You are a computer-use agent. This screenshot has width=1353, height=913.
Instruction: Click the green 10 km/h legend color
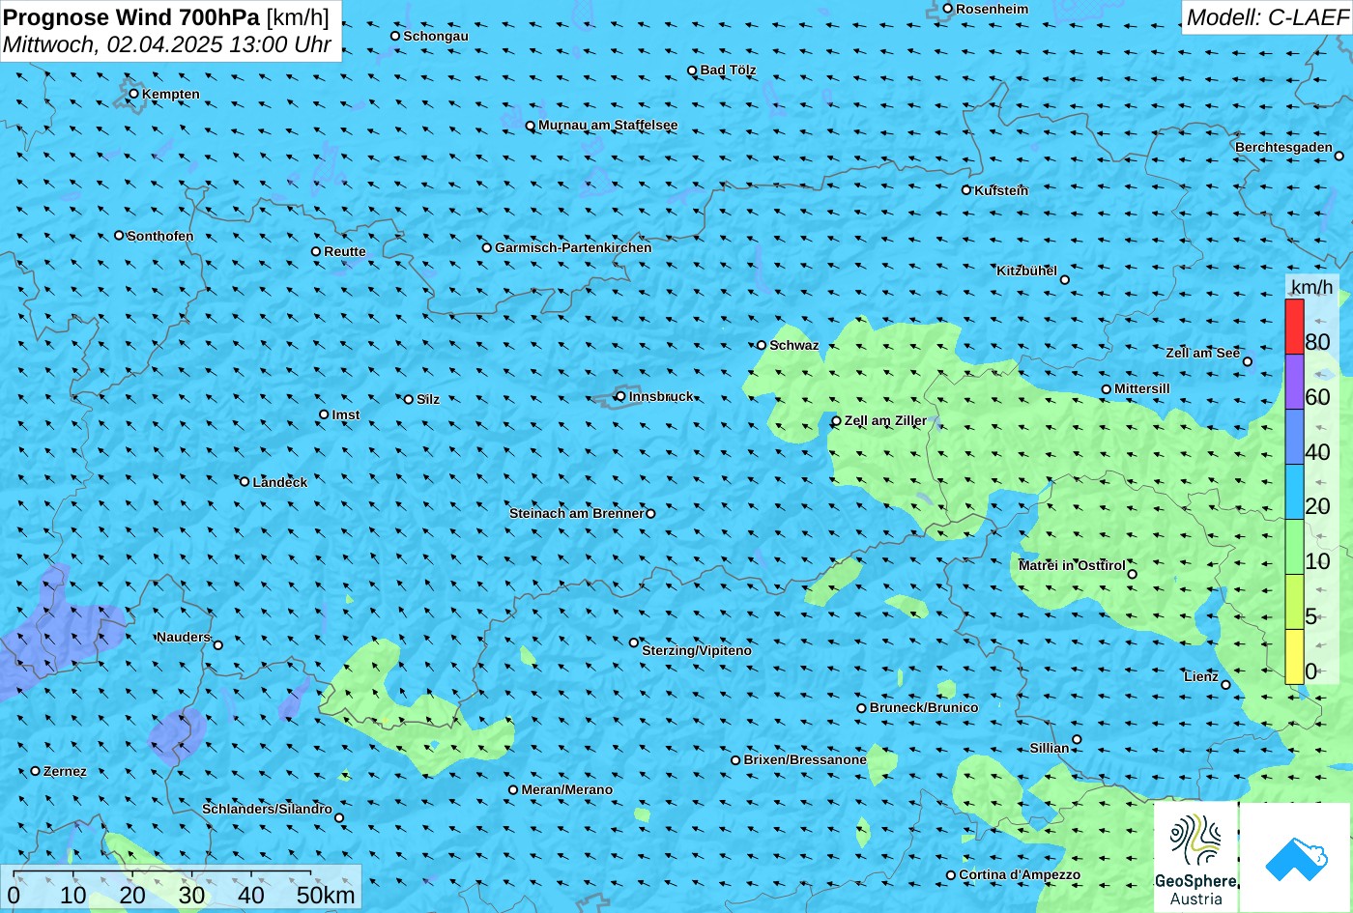[1294, 547]
